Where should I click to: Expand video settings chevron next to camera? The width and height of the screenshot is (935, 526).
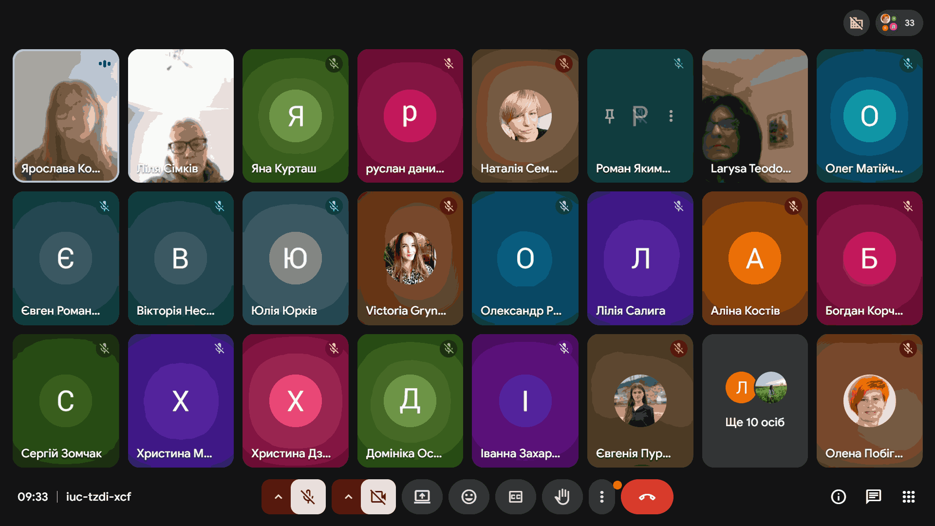(348, 497)
